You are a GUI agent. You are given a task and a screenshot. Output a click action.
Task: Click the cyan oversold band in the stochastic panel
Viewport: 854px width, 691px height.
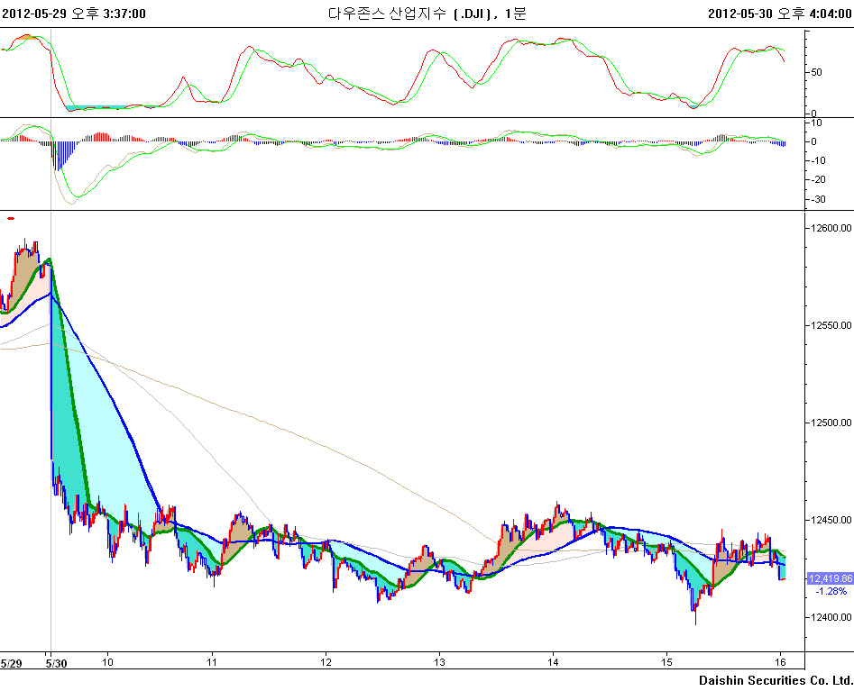99,108
